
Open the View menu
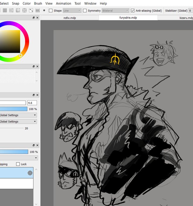pyautogui.click(x=49, y=3)
